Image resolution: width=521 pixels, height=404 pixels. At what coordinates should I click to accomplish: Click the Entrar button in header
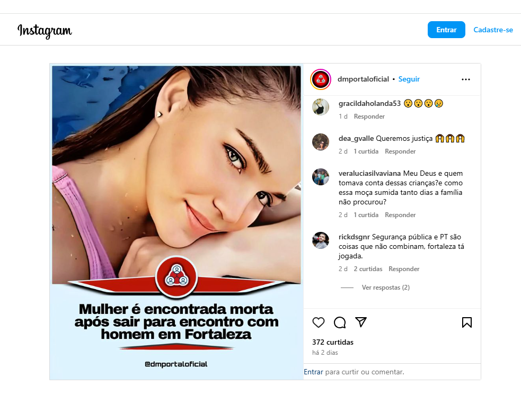coord(446,30)
